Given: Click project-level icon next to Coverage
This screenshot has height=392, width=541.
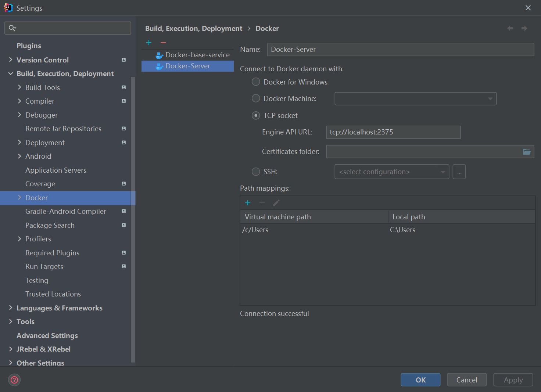Looking at the screenshot, I should (124, 184).
